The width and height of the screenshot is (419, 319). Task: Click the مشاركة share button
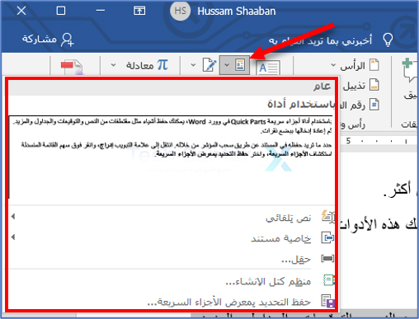coord(48,40)
